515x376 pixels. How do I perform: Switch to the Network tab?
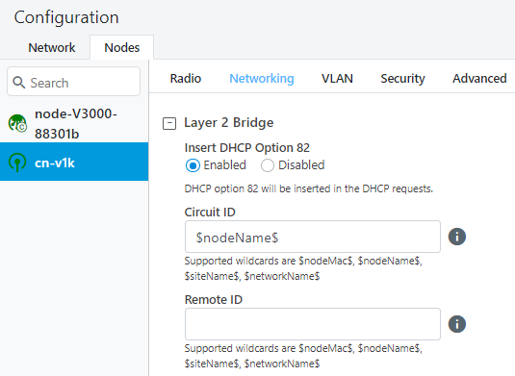click(52, 47)
